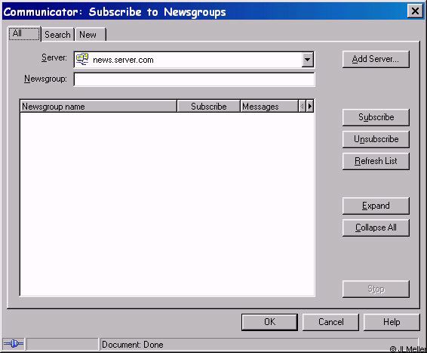Viewport: 427px width, 353px height.
Task: Click the disabled Stop button
Action: click(376, 289)
